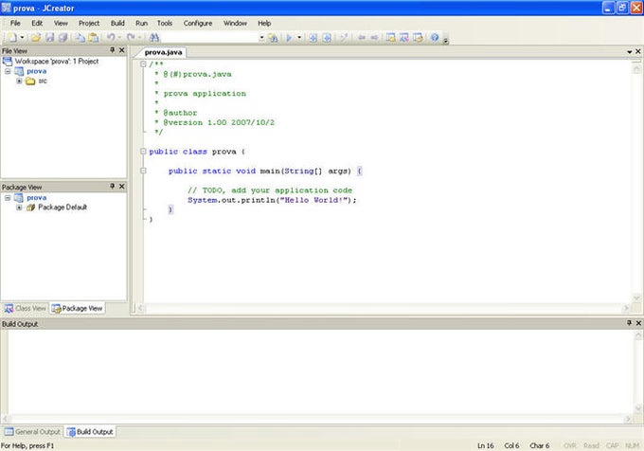Click the Copy toolbar icon
644x451 pixels.
80,38
